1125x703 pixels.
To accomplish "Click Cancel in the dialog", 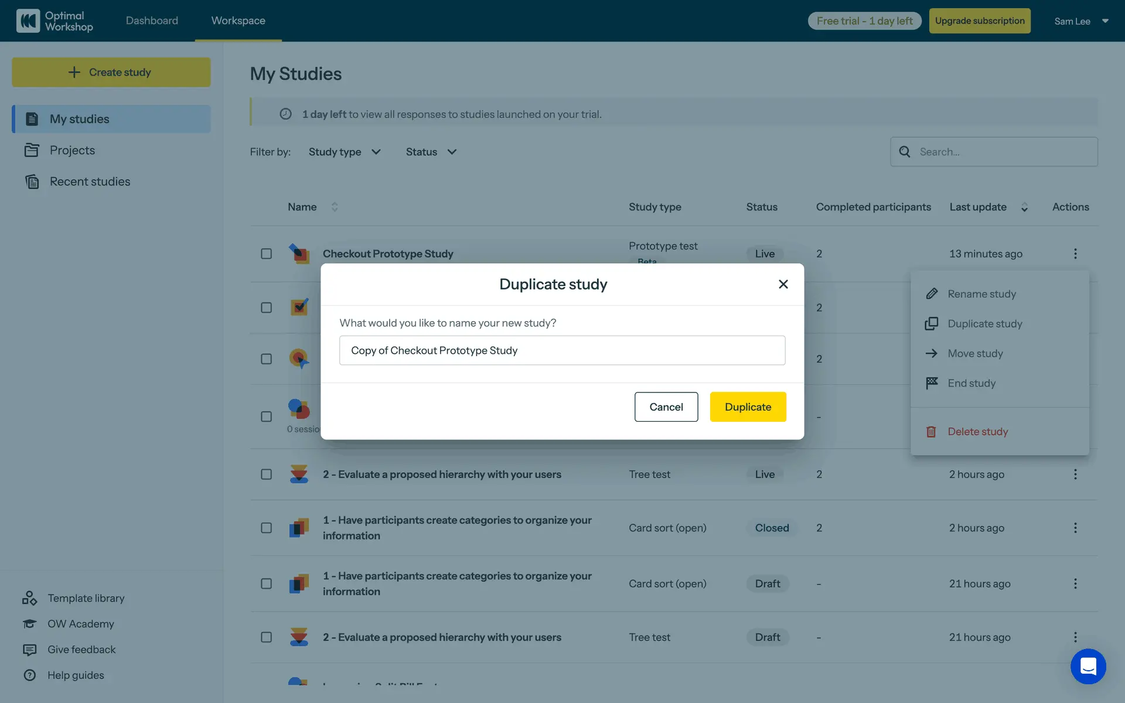I will [x=666, y=407].
